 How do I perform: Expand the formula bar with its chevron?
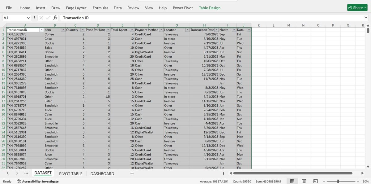point(365,18)
